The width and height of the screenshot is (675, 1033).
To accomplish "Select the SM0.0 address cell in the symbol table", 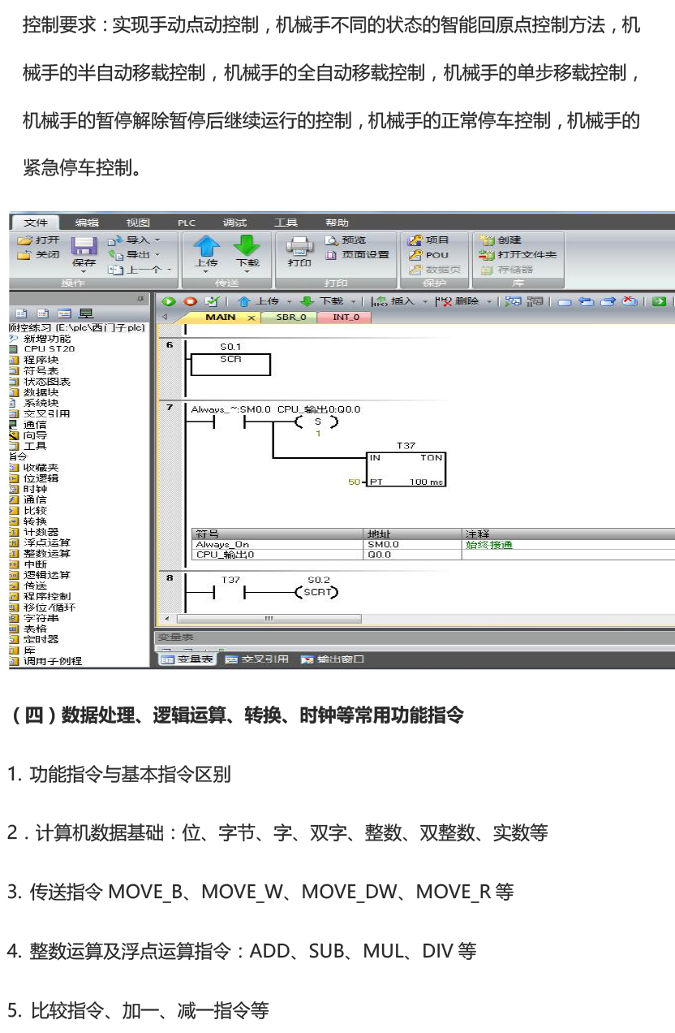I will click(x=414, y=545).
